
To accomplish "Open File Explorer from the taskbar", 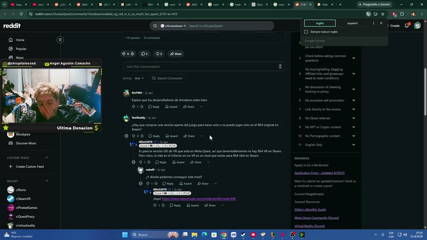I will (194, 235).
